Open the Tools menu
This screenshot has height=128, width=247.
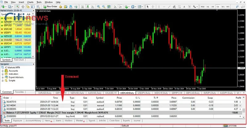coord(39,2)
